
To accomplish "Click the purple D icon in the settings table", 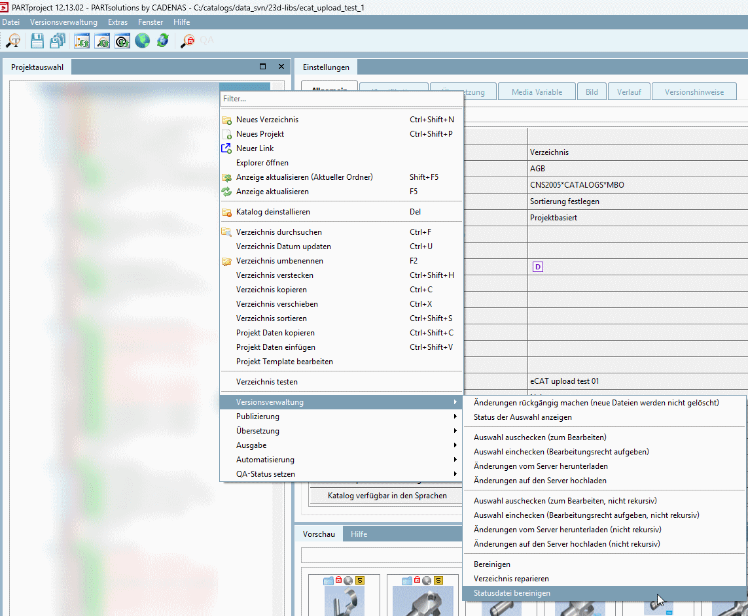I will (x=538, y=267).
